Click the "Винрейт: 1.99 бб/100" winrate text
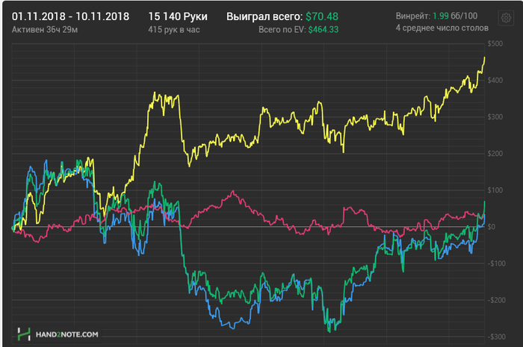Viewport: 523px width, 347px height. click(x=436, y=16)
